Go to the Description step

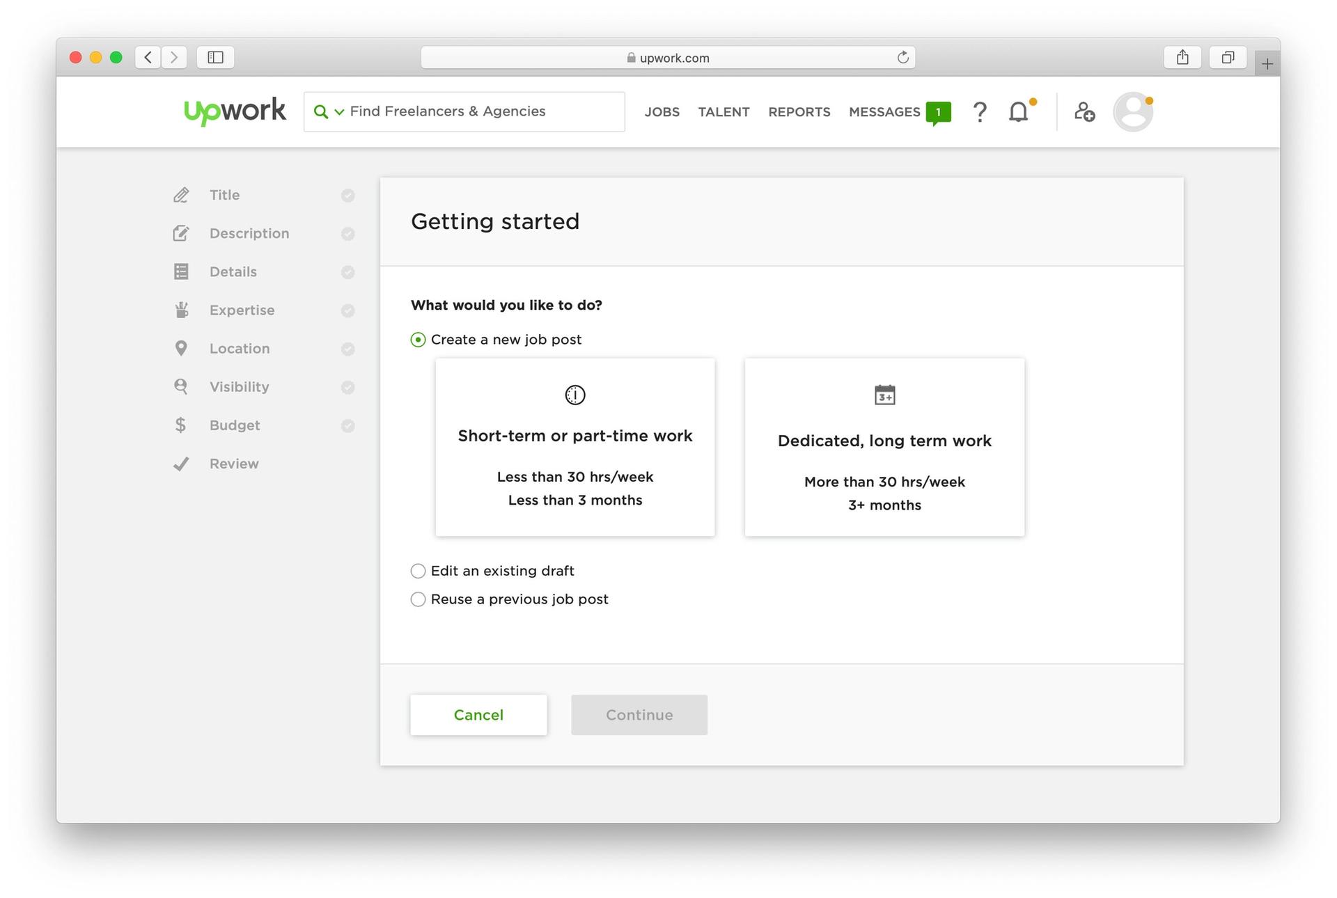coord(249,233)
